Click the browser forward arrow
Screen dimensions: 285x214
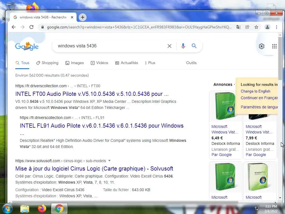click(22, 27)
